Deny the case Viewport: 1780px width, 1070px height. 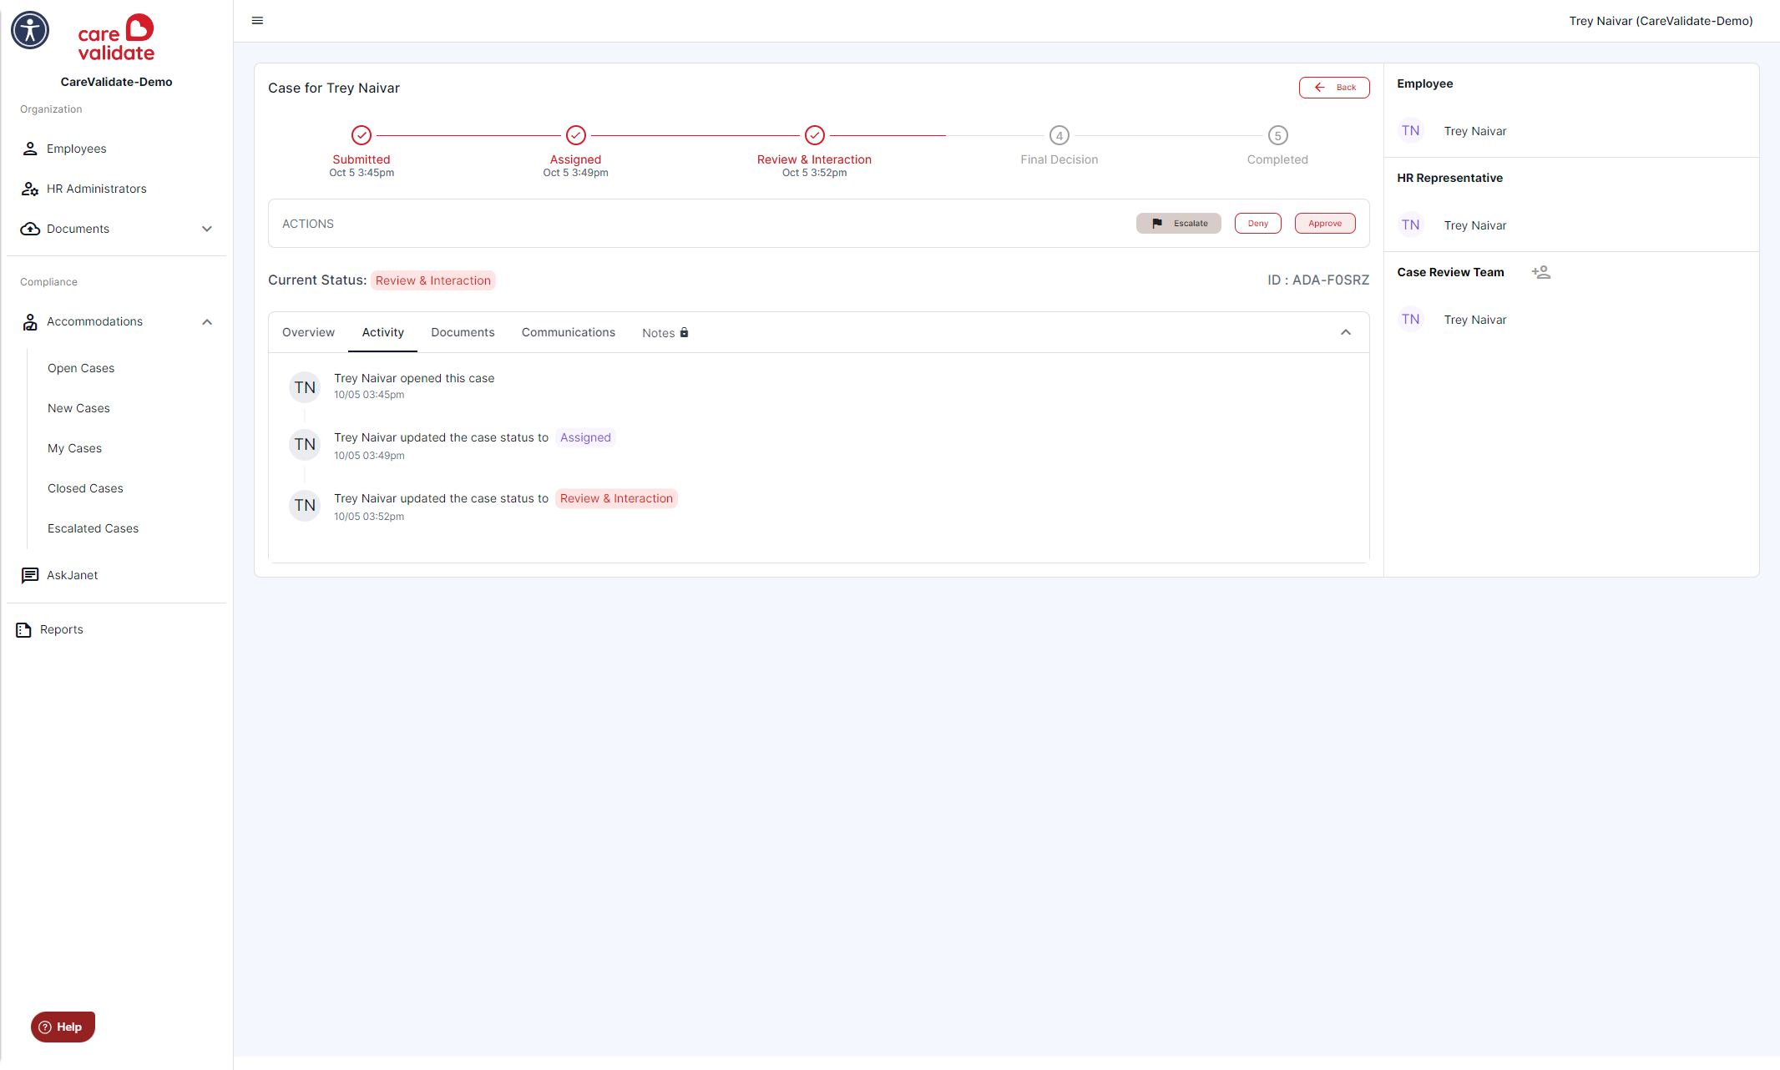pyautogui.click(x=1258, y=224)
